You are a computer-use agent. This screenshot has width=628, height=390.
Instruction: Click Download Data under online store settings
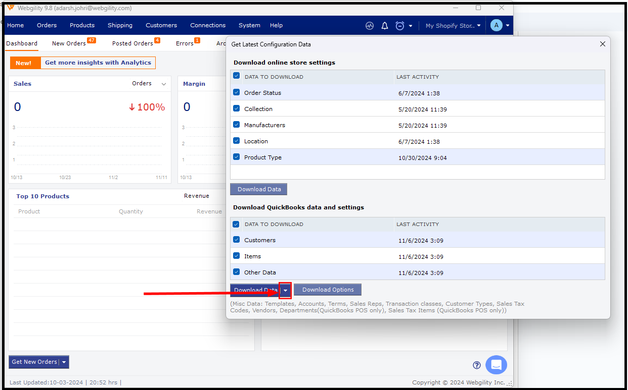click(259, 189)
